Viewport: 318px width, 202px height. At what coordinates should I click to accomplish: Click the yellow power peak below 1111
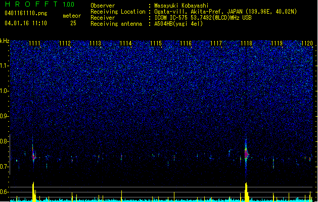click(x=34, y=192)
